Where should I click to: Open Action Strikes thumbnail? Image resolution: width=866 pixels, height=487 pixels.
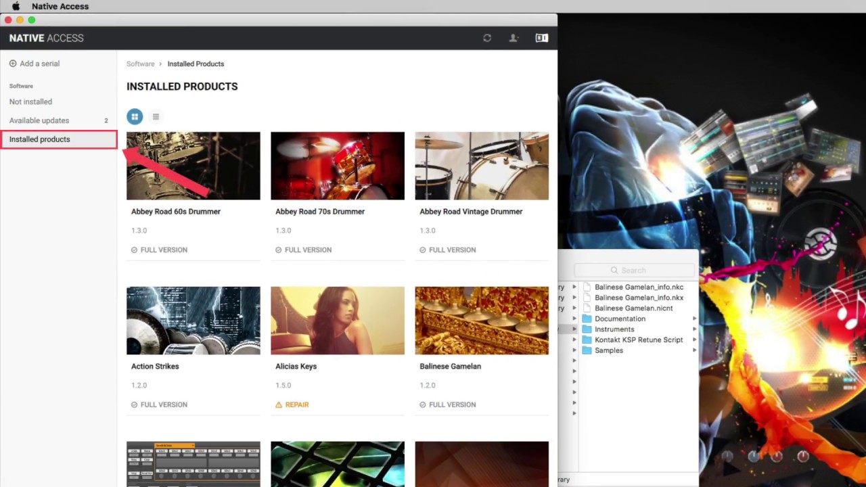(193, 321)
